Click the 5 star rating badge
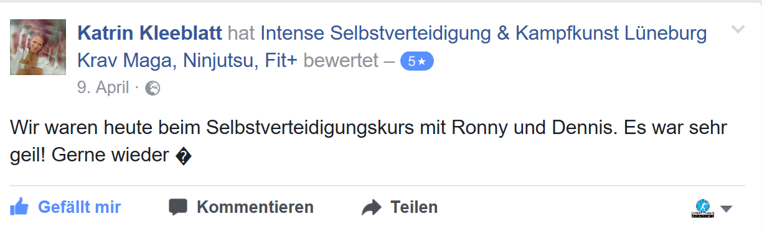This screenshot has height=229, width=762. (x=416, y=61)
